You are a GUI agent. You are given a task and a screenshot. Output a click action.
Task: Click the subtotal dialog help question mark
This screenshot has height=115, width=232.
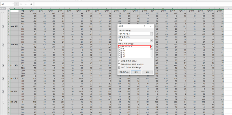144,26
